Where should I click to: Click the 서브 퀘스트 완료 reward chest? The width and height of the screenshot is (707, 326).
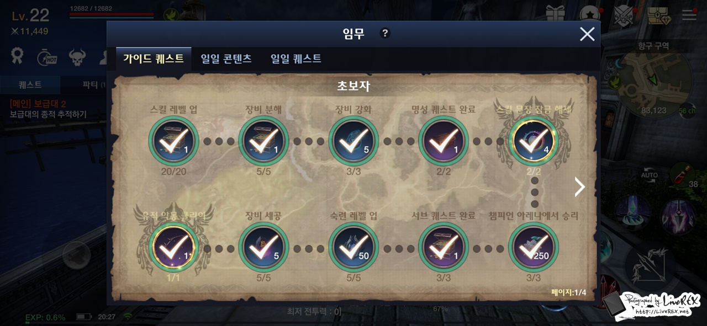click(444, 248)
